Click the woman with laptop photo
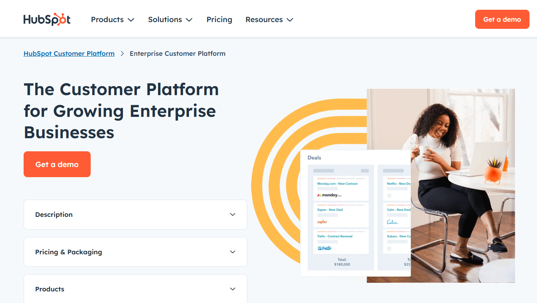Viewport: 537px width, 303px height. pos(463,185)
